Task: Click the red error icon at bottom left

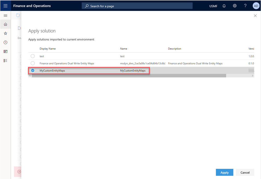Action: point(19,171)
